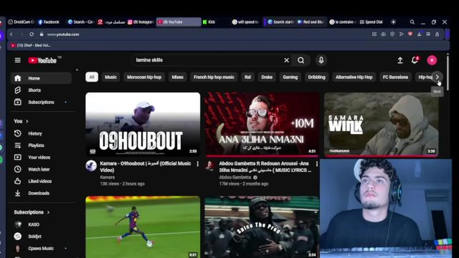
Task: Open Your videos in sidebar
Action: click(41, 157)
